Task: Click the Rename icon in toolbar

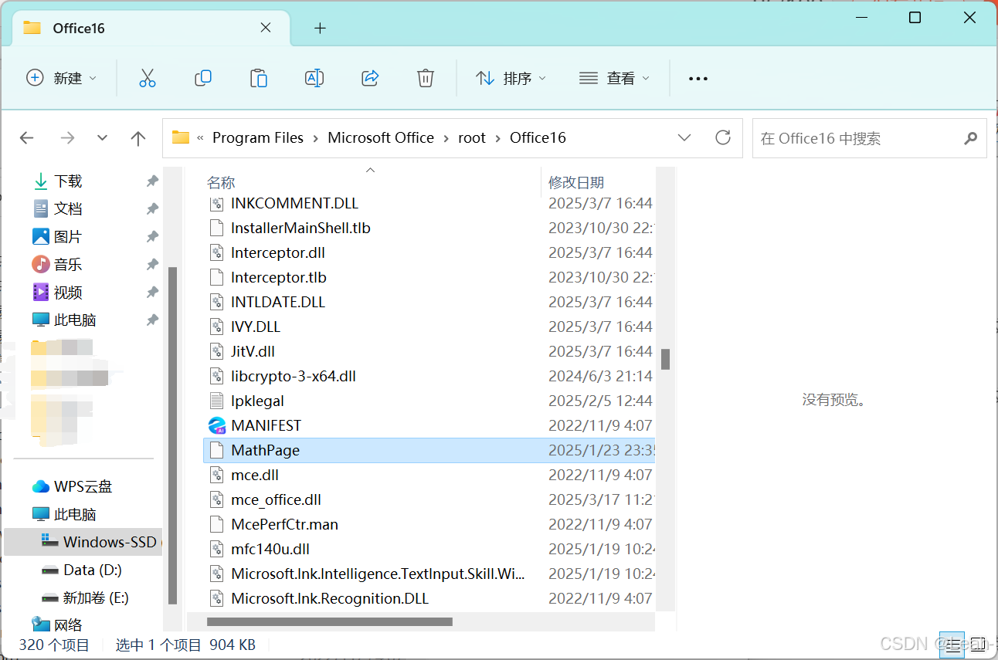Action: (x=314, y=78)
